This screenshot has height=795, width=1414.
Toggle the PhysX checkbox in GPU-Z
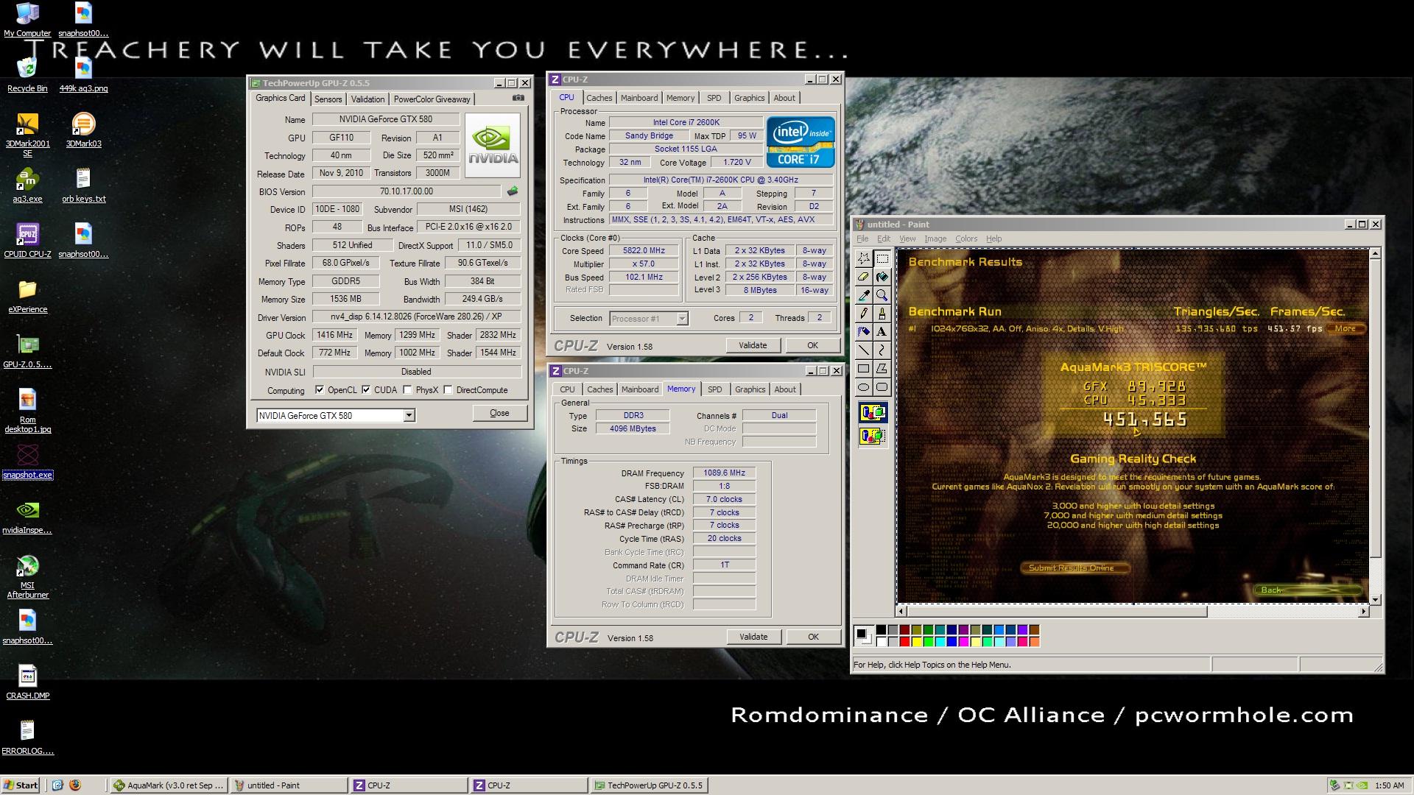(x=407, y=390)
